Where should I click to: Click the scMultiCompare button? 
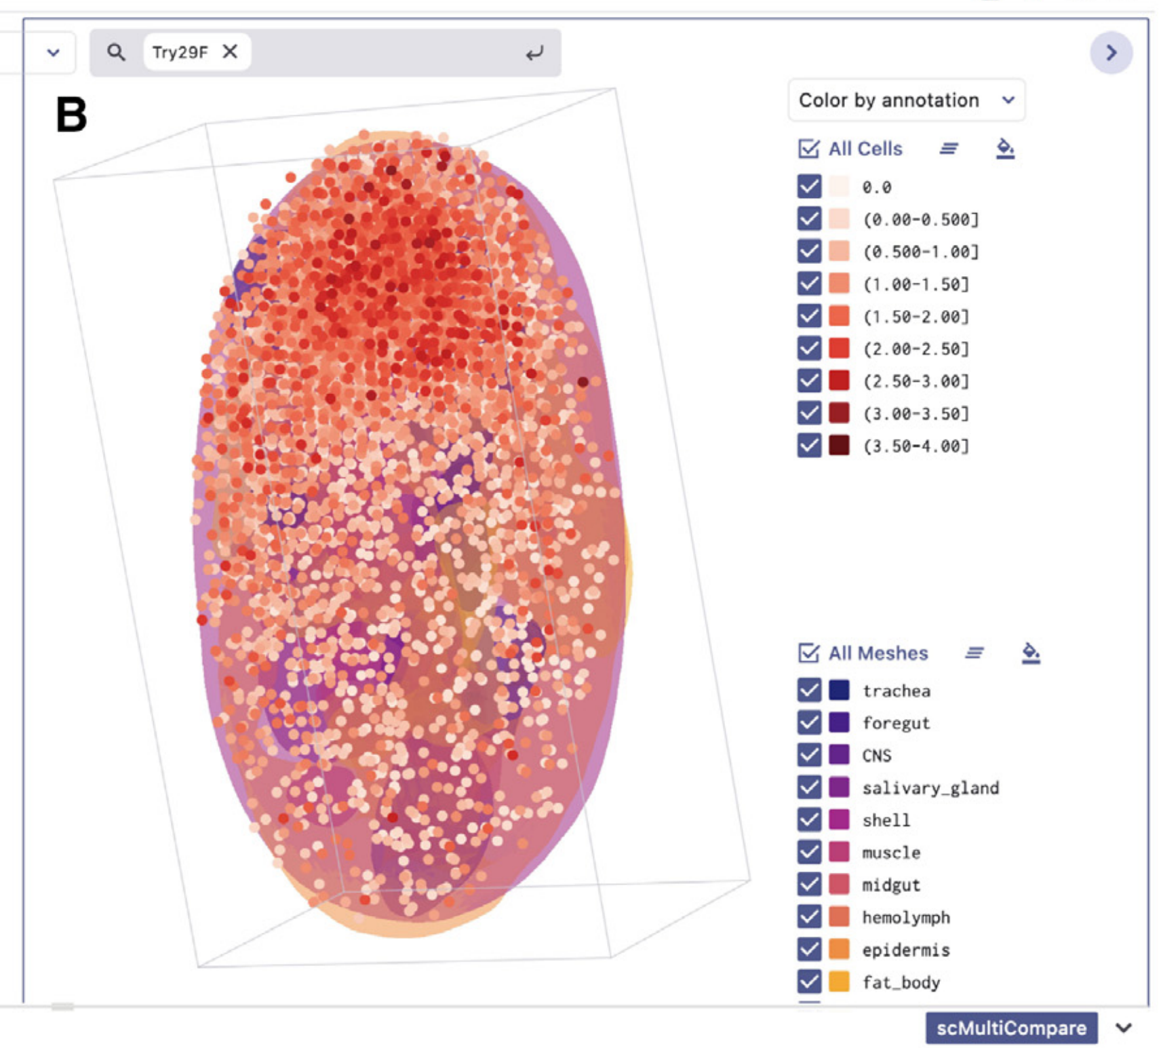[x=1010, y=1028]
